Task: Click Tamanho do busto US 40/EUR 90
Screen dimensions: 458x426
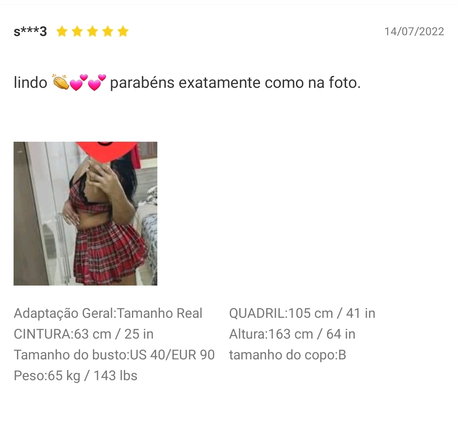Action: (x=114, y=355)
